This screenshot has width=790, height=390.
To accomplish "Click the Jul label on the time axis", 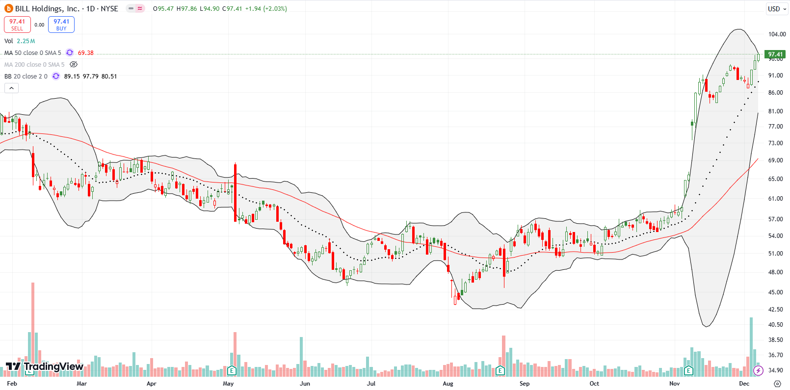I will [371, 384].
